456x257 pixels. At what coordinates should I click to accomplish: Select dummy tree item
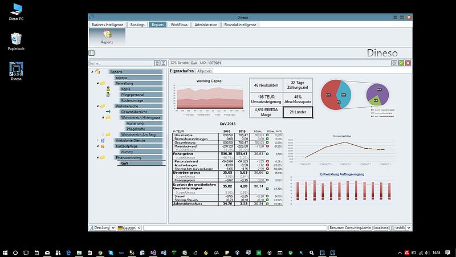click(141, 152)
